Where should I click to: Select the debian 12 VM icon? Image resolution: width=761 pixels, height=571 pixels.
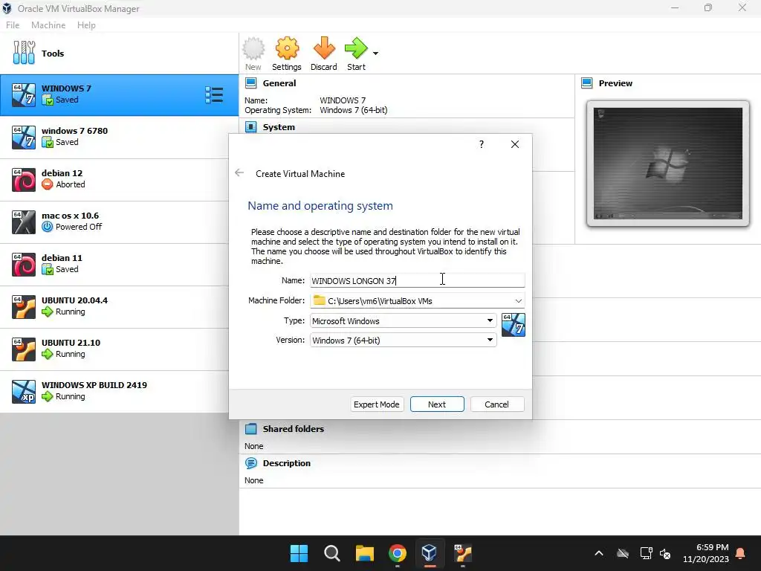(x=24, y=180)
